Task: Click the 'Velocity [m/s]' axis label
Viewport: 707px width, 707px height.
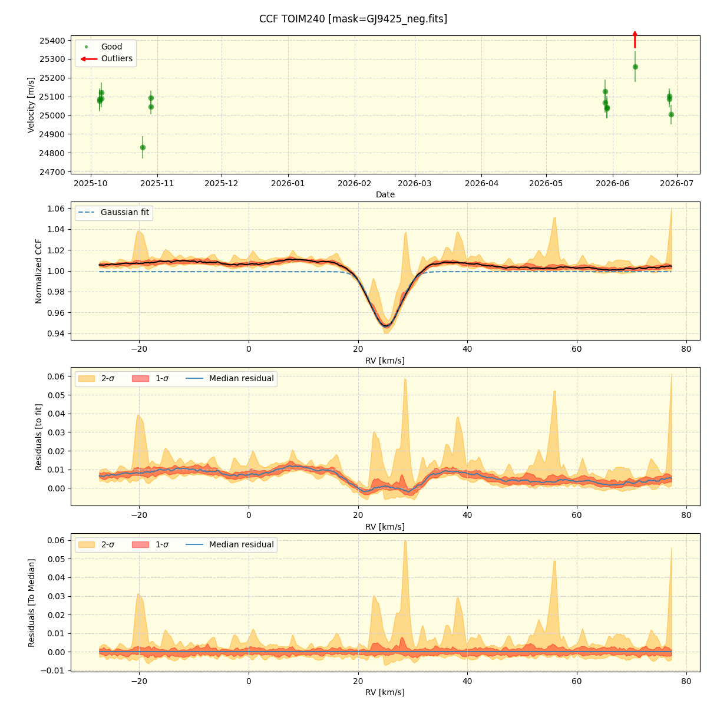Action: tap(31, 105)
